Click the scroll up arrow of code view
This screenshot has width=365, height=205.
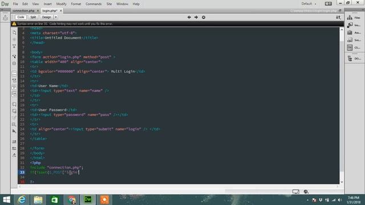[342, 30]
